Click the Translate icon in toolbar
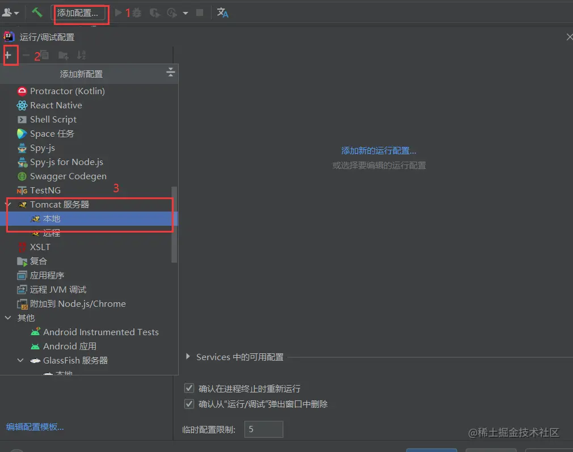Viewport: 573px width, 452px height. [222, 13]
